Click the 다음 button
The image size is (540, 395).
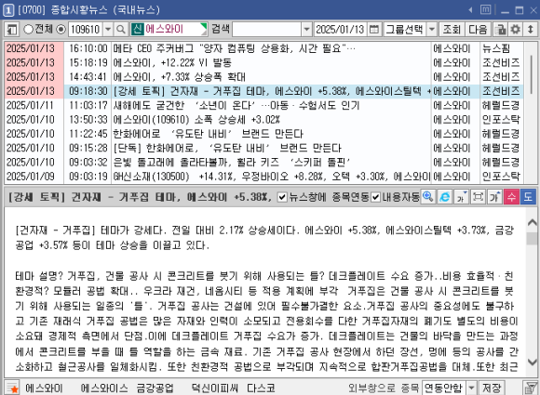click(478, 30)
